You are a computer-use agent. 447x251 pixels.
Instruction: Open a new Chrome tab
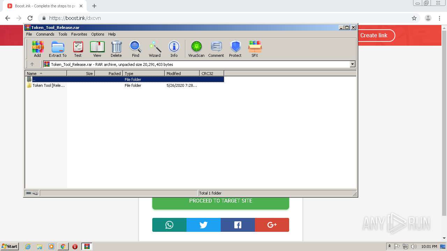pyautogui.click(x=94, y=6)
